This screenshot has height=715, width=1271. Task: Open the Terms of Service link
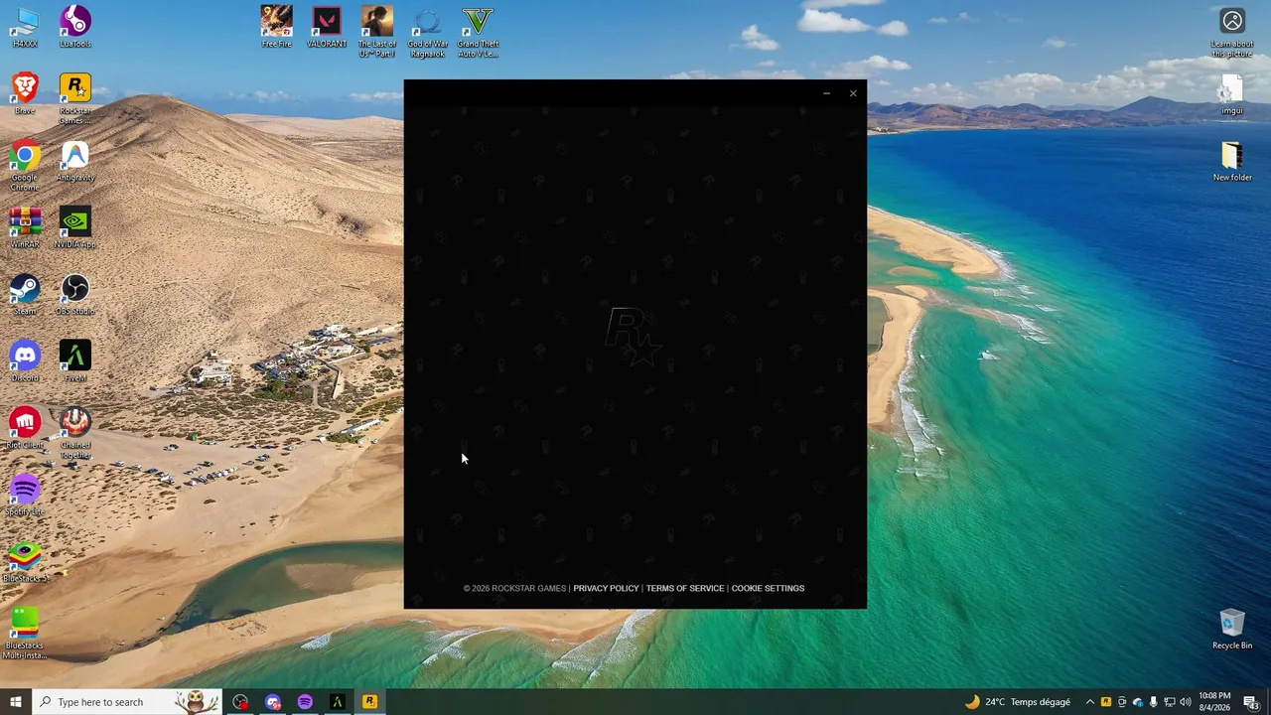click(x=685, y=588)
